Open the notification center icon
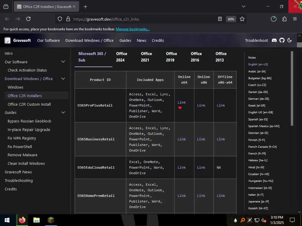The height and width of the screenshot is (226, 302). tap(292, 220)
